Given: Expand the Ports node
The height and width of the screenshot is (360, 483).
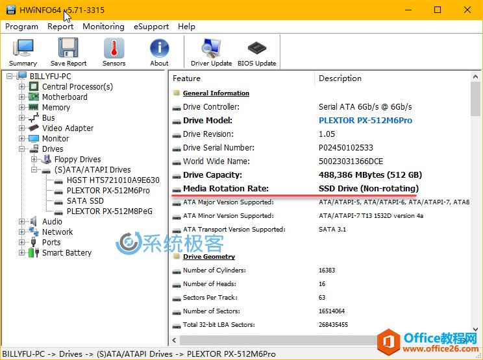Looking at the screenshot, I should coord(21,242).
